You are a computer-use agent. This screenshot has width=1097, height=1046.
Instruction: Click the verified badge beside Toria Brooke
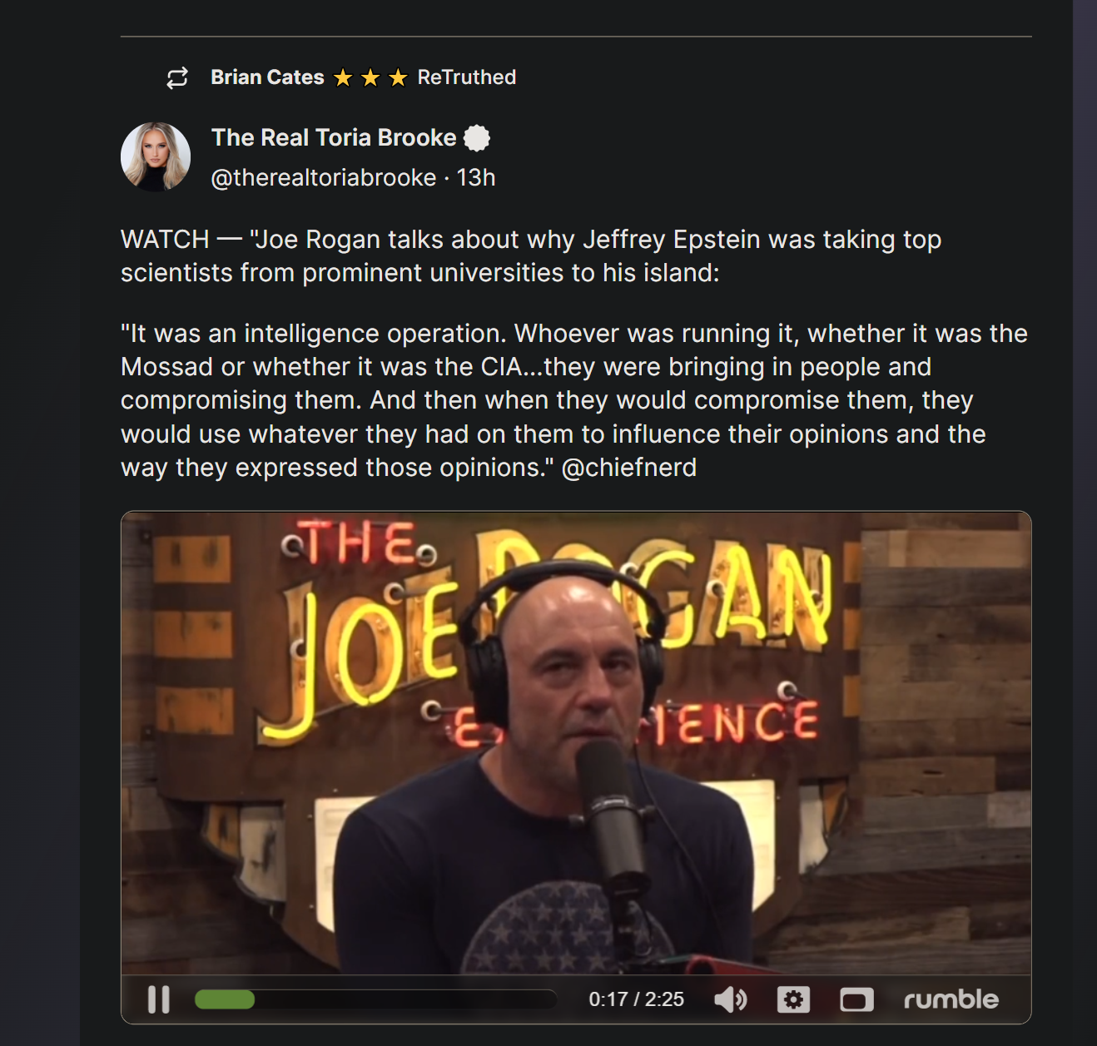click(x=477, y=138)
